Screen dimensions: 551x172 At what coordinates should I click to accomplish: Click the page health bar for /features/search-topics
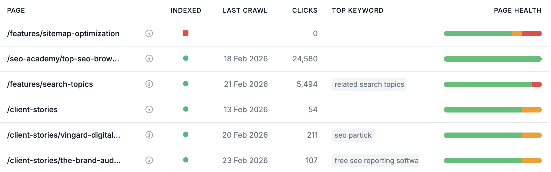point(492,84)
